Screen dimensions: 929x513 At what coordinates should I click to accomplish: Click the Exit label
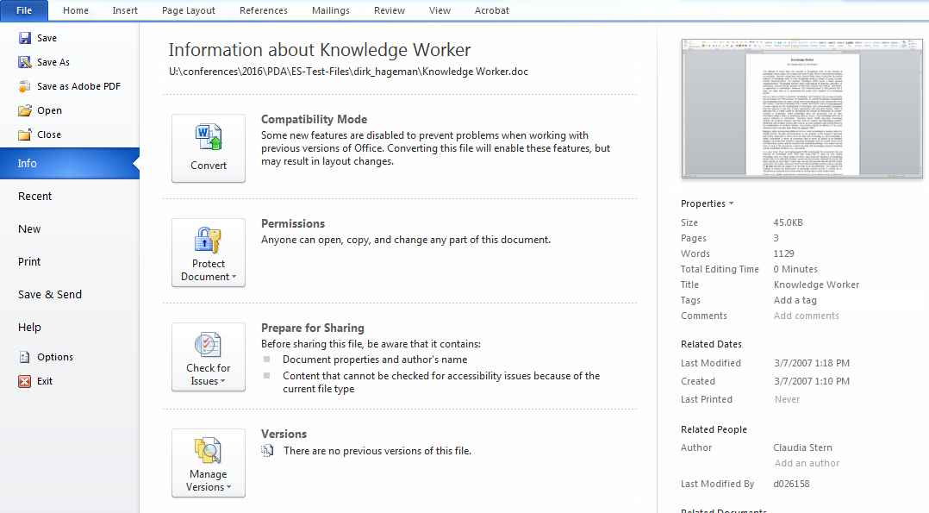(x=45, y=381)
